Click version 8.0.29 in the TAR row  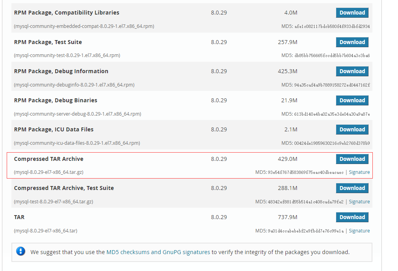point(219,217)
